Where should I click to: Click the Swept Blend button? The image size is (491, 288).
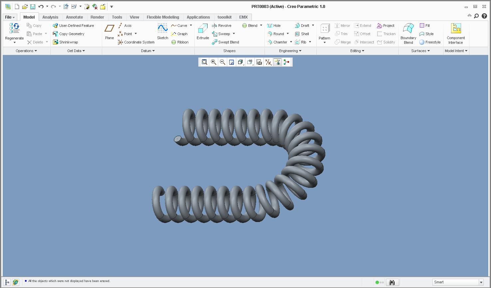point(226,42)
